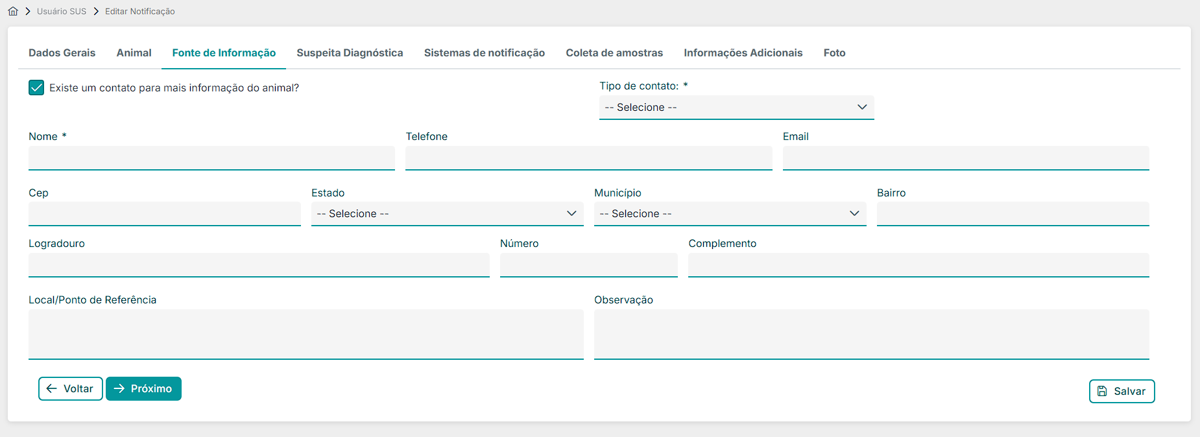Open the Suspeita Diagnóstica tab
The height and width of the screenshot is (437, 1200).
tap(350, 53)
